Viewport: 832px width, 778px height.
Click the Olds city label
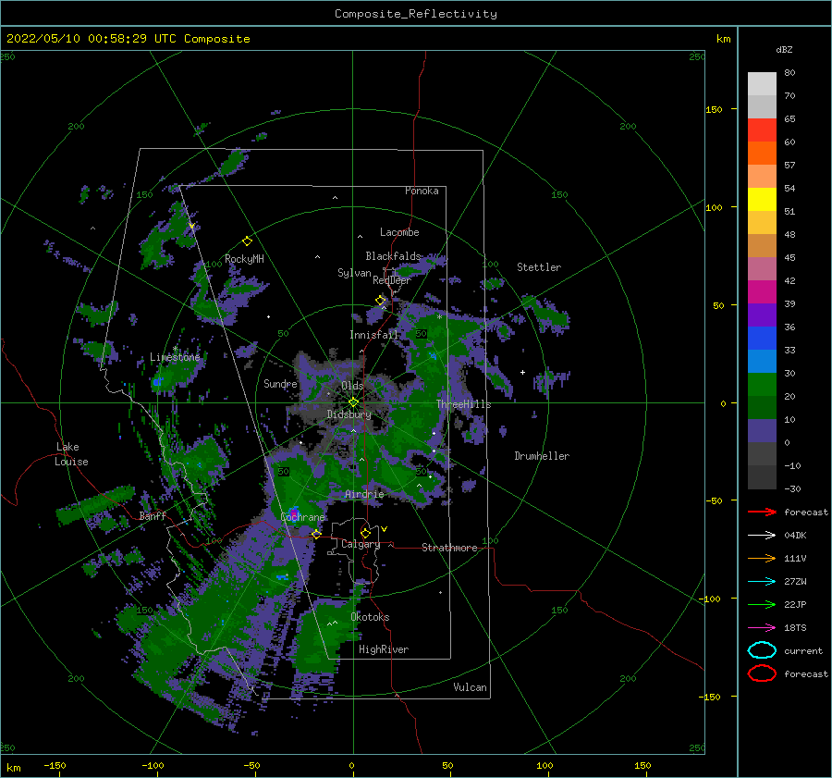coord(352,386)
